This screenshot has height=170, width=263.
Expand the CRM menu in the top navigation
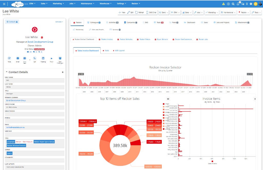(x=32, y=4)
